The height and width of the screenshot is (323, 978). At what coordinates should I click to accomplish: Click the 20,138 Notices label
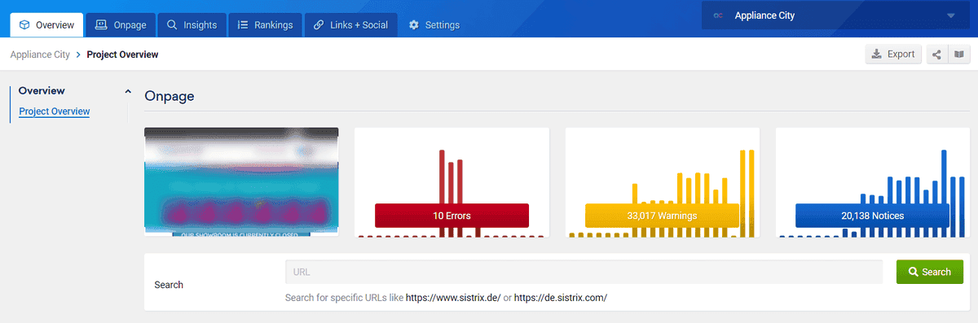[x=873, y=216]
